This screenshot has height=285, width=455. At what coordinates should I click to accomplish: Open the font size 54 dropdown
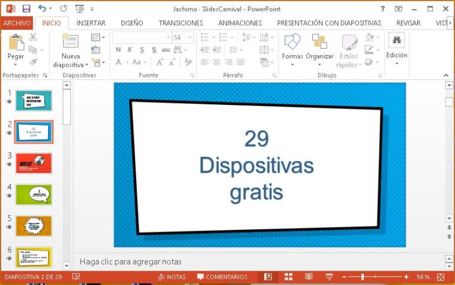coord(190,37)
